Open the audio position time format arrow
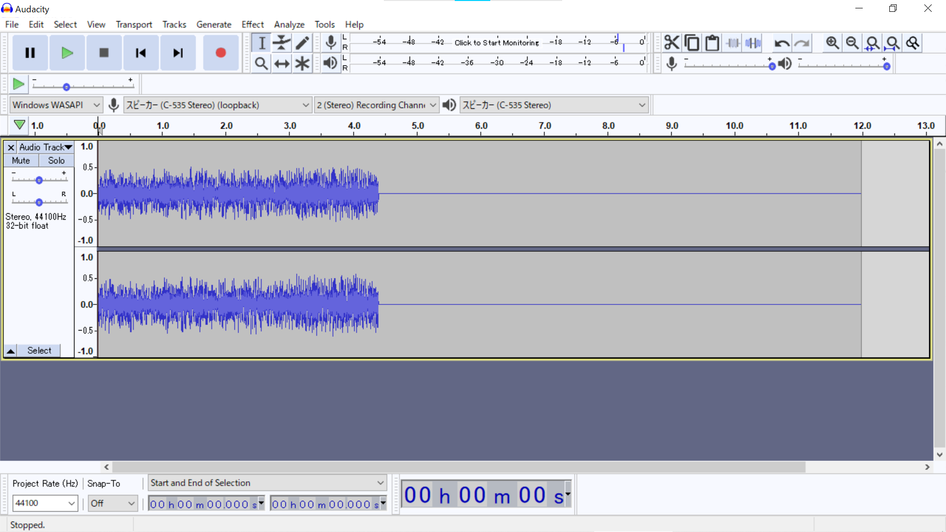The image size is (946, 532). coord(568,494)
